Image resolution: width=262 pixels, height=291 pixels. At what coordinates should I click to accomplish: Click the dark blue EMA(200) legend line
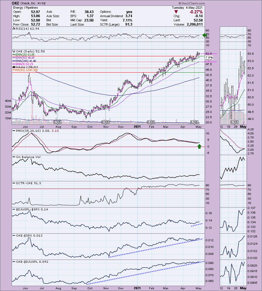pyautogui.click(x=14, y=61)
